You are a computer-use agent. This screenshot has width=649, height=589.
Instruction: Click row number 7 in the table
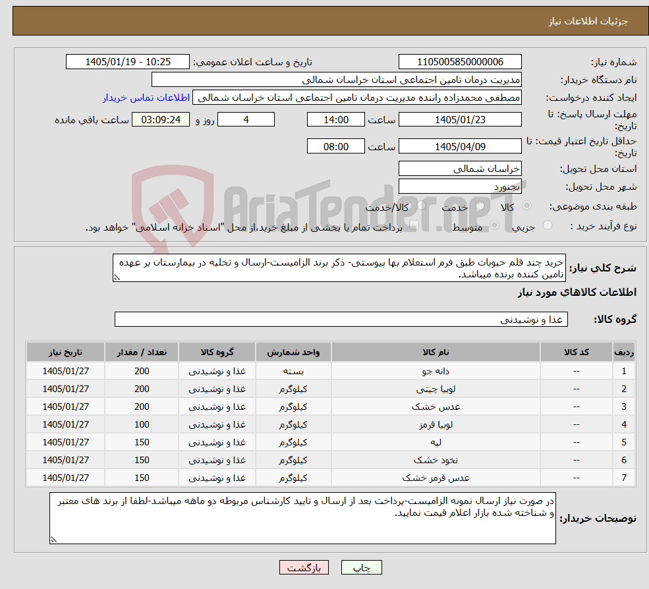click(x=624, y=478)
